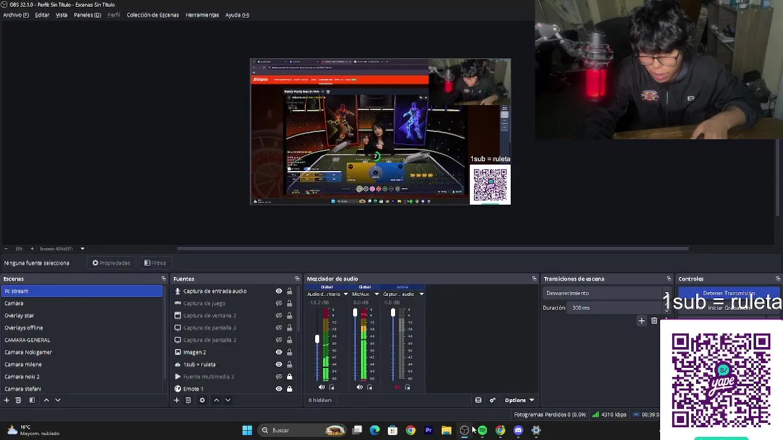The height and width of the screenshot is (440, 783).
Task: Expand the Desvanecimiento transition dropdown
Action: click(x=667, y=293)
